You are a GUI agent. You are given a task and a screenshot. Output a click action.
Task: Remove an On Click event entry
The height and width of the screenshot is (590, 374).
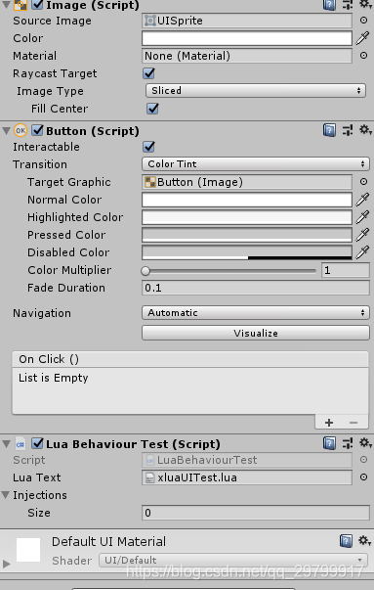coord(353,423)
